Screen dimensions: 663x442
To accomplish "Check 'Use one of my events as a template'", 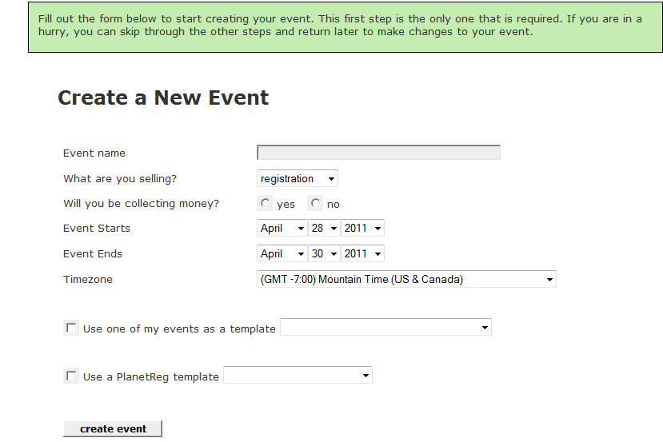I will (71, 328).
